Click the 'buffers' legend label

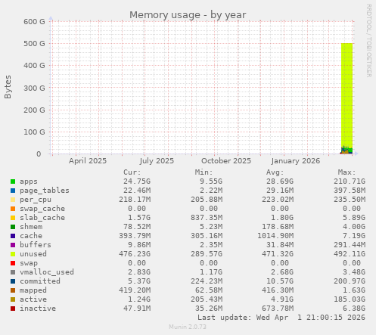[36, 245]
